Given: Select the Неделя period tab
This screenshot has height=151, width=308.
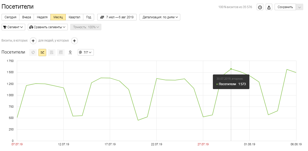Looking at the screenshot, I should 42,17.
